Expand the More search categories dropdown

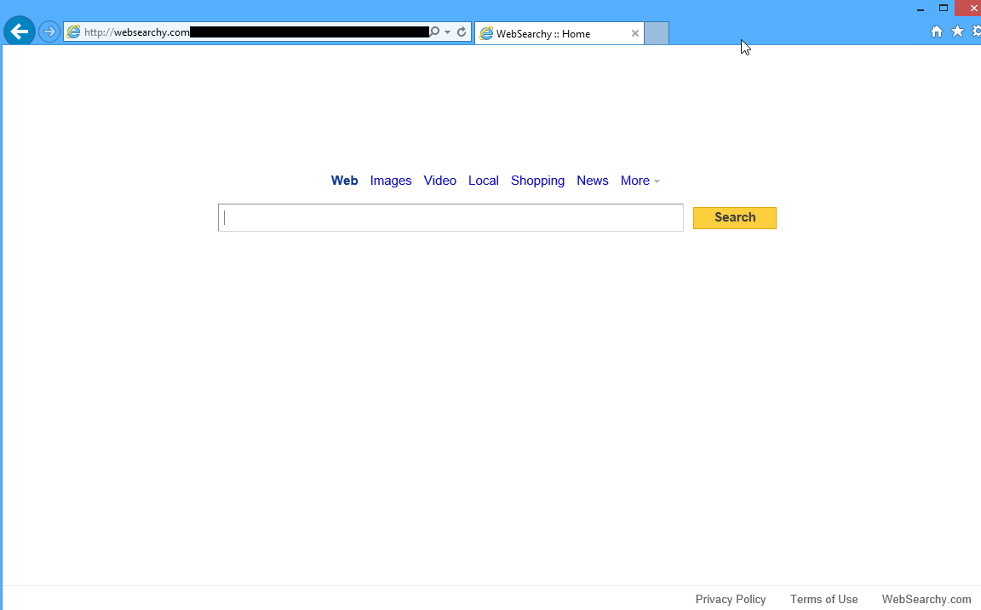click(x=640, y=181)
